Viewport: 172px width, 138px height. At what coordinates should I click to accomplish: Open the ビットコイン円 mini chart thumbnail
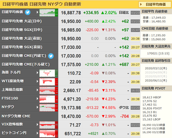tap(49, 134)
